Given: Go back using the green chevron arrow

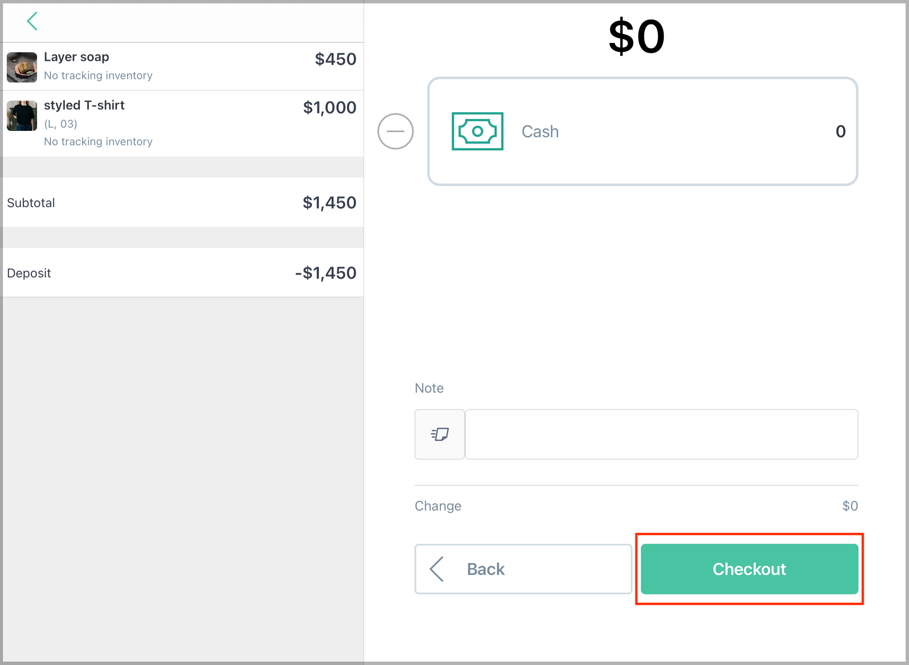Looking at the screenshot, I should [32, 21].
